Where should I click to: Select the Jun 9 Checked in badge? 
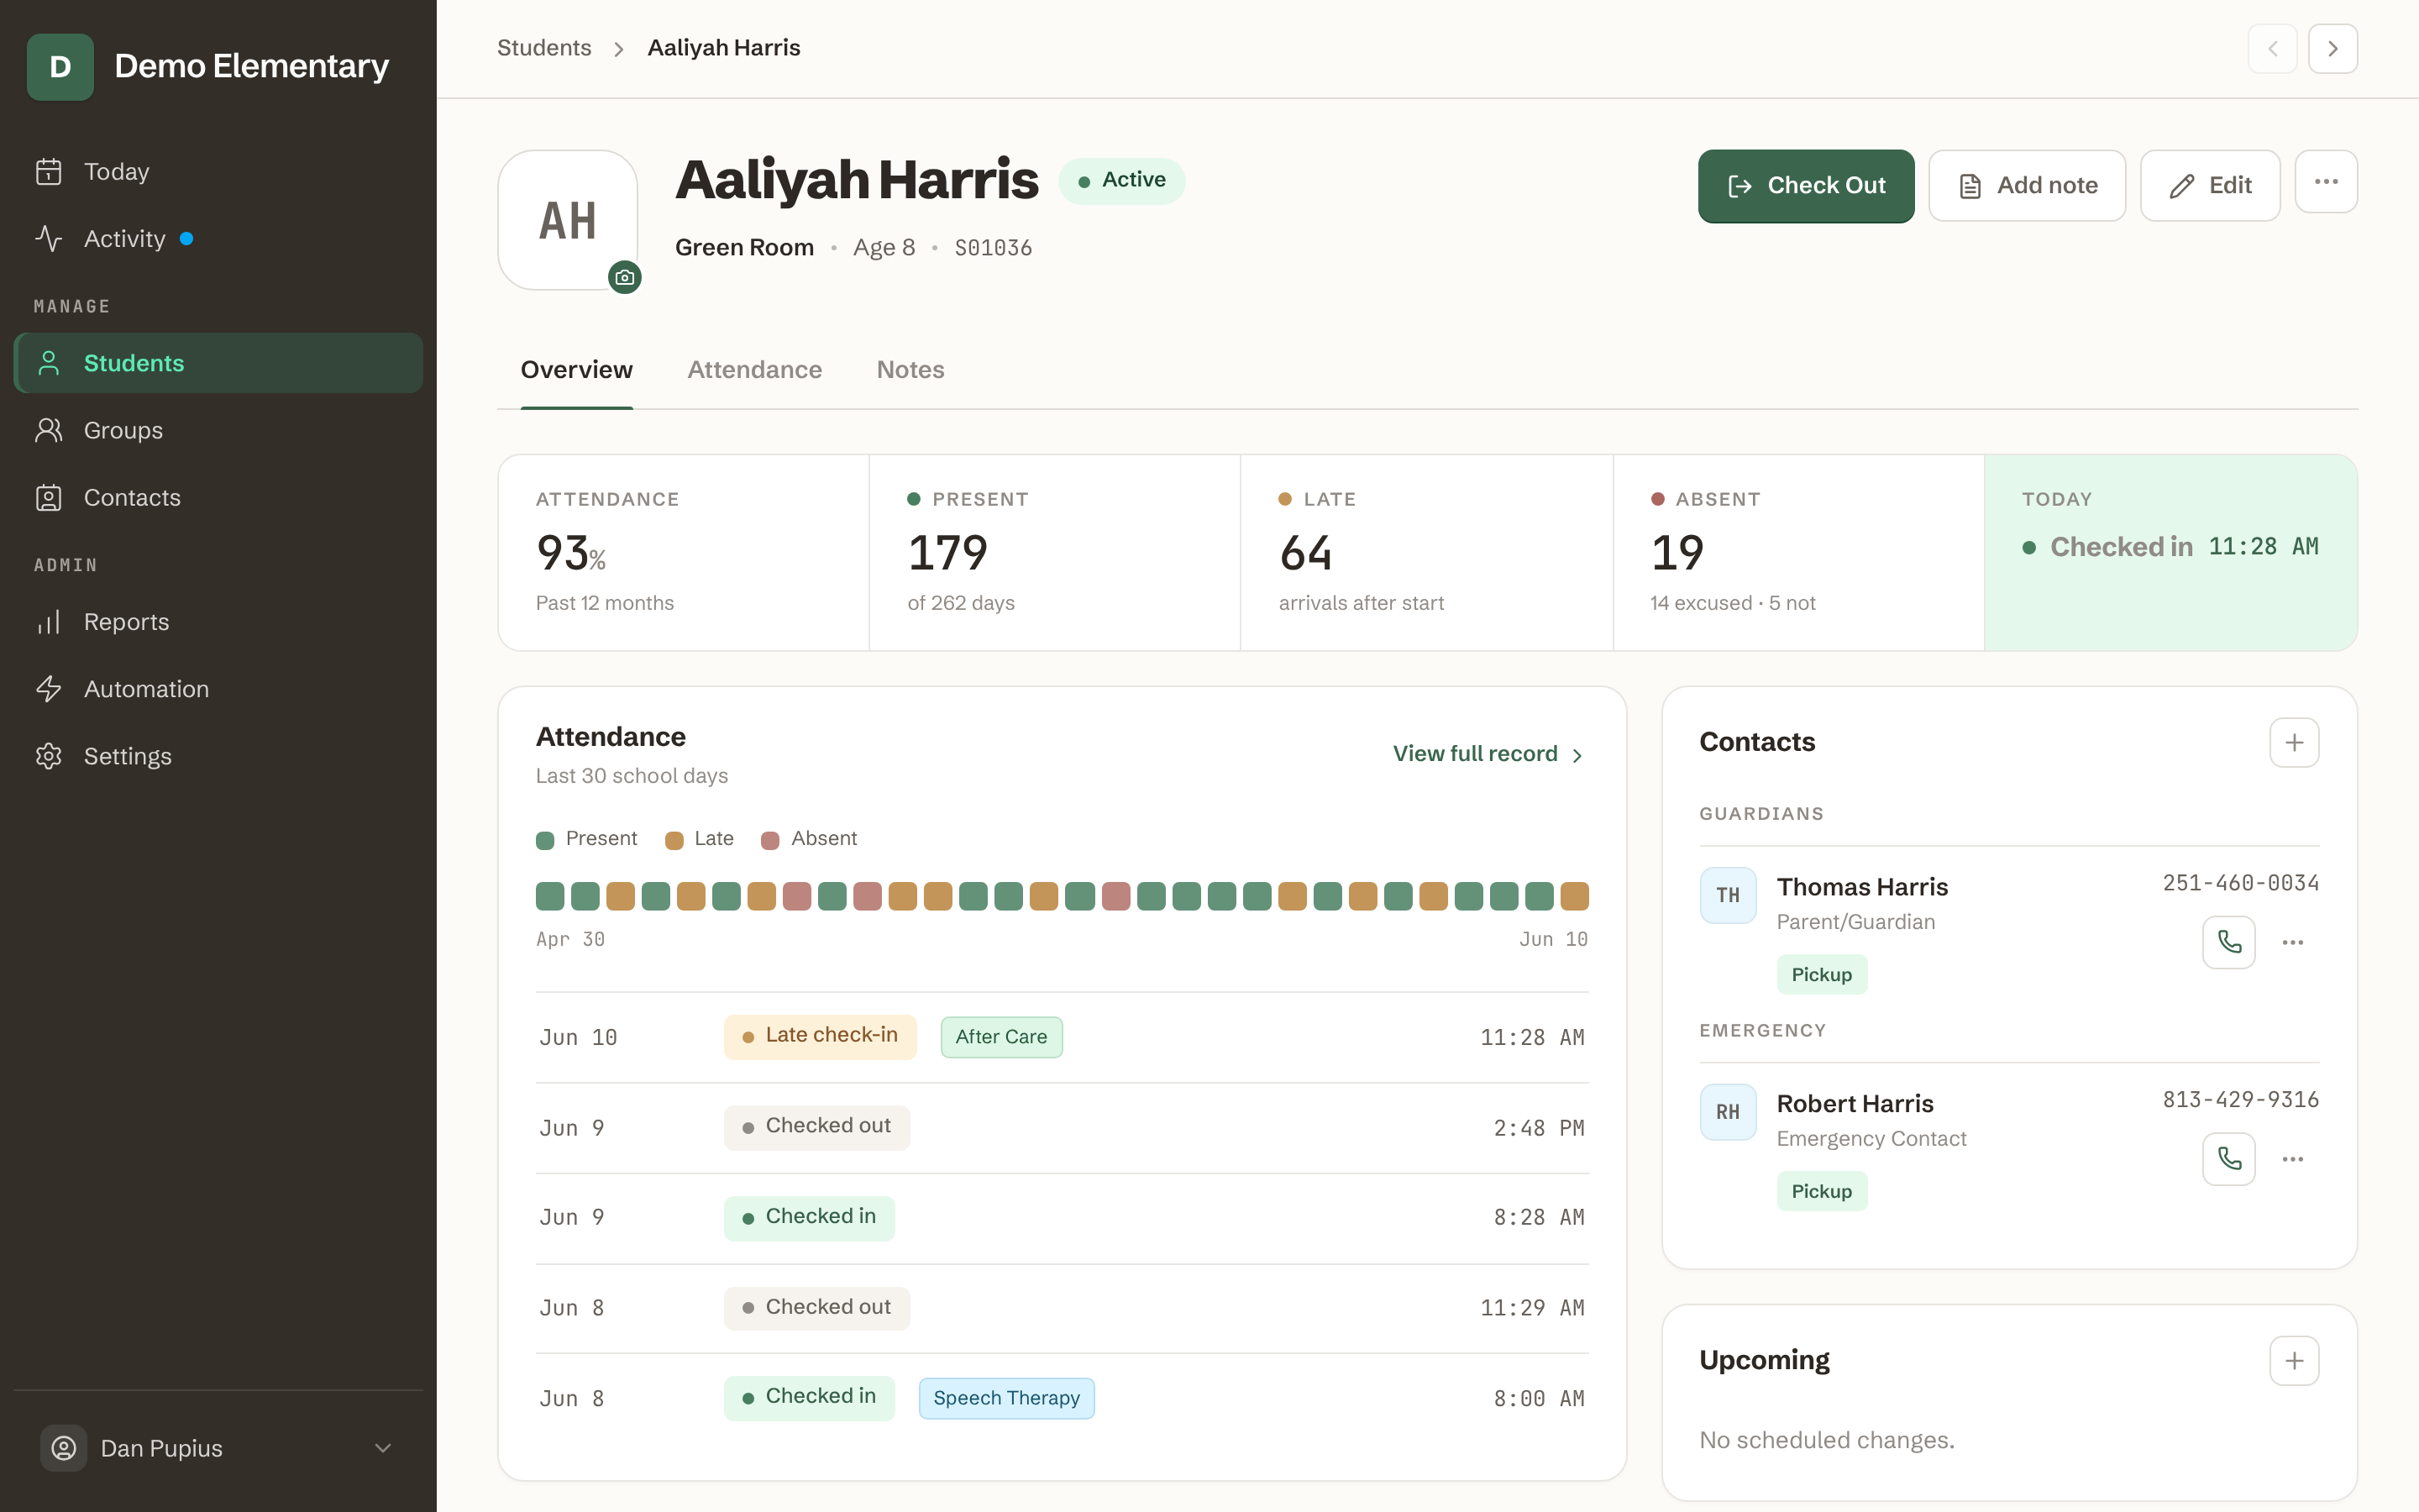pos(809,1217)
